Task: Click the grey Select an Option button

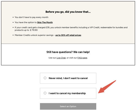Action: point(68,106)
